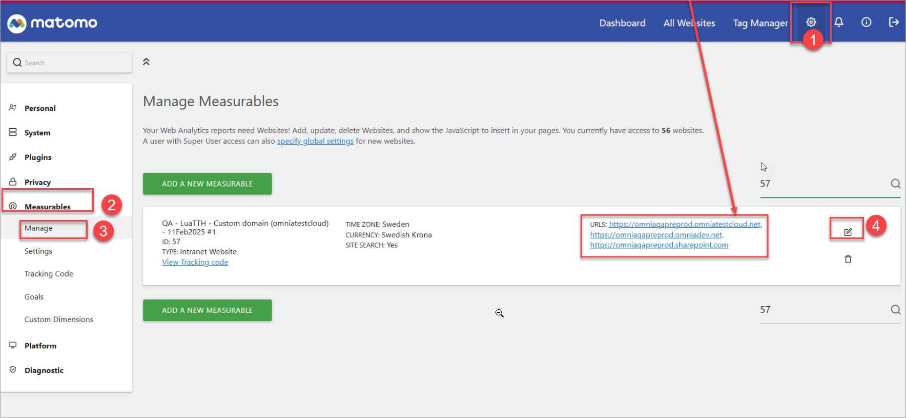Click top Add a New Measurable button
The width and height of the screenshot is (906, 418).
(x=208, y=184)
